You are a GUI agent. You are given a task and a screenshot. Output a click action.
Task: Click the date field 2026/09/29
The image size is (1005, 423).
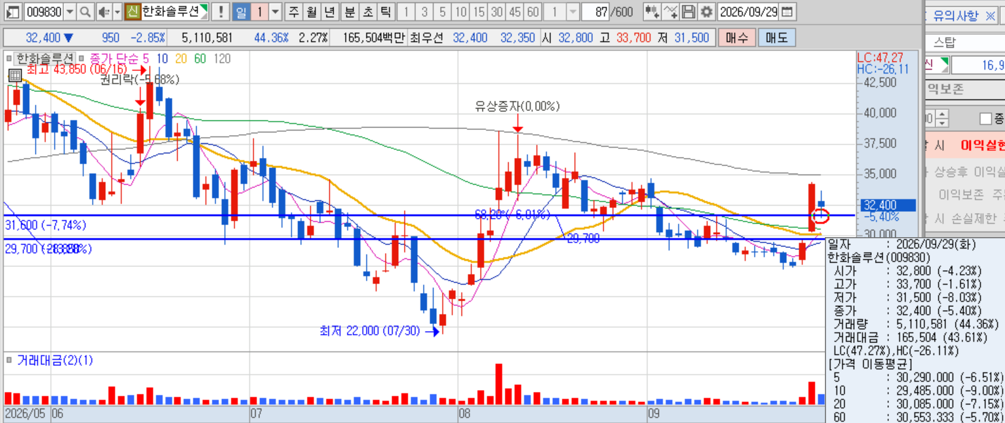pos(749,11)
